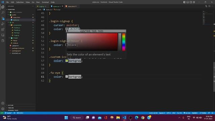Open the Edit menu

12,2
